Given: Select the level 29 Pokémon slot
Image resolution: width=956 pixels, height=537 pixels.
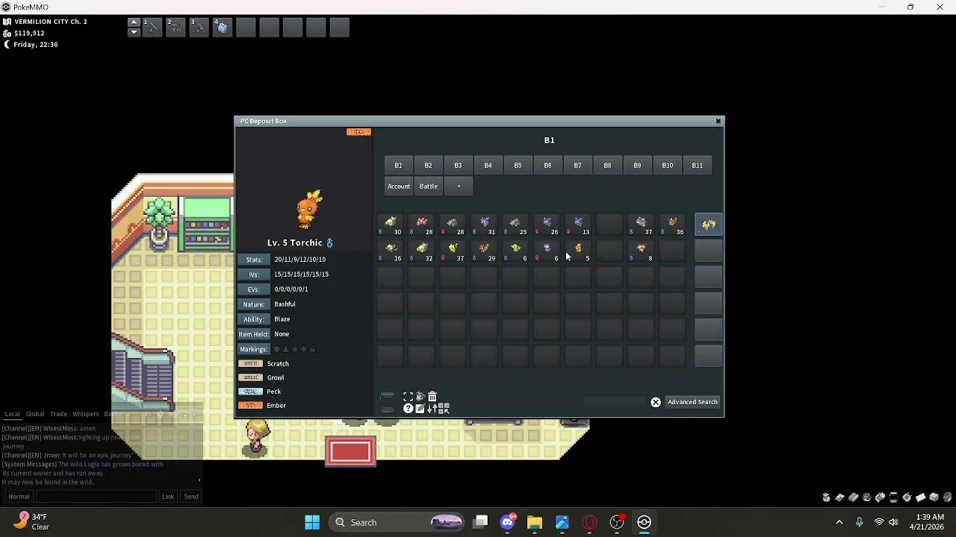Looking at the screenshot, I should [484, 252].
